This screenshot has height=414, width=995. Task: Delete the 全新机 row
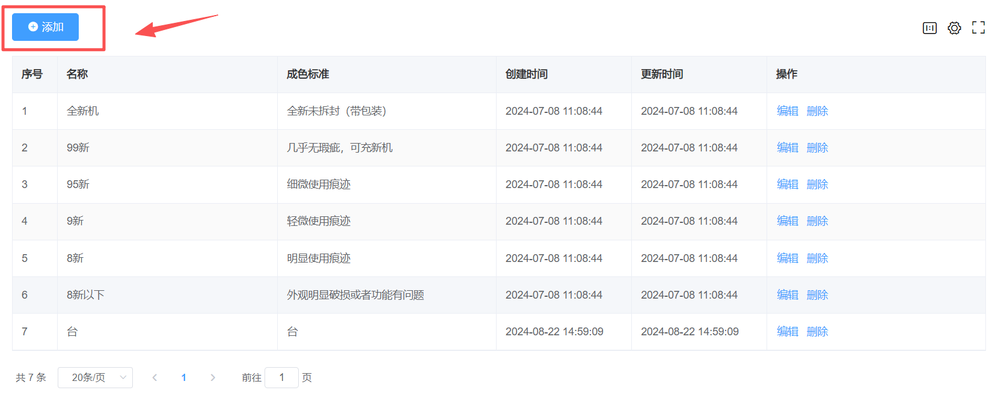[817, 111]
